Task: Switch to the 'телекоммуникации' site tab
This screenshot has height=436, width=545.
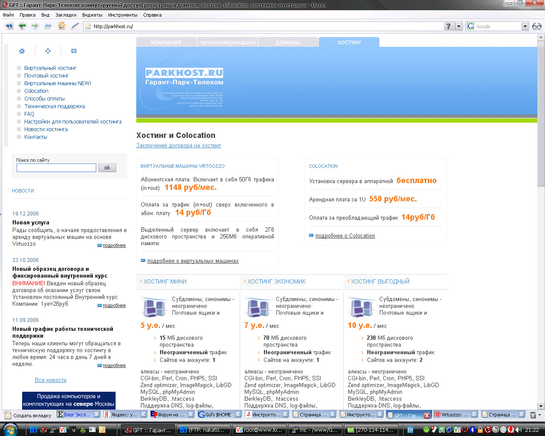Action: pyautogui.click(x=227, y=42)
